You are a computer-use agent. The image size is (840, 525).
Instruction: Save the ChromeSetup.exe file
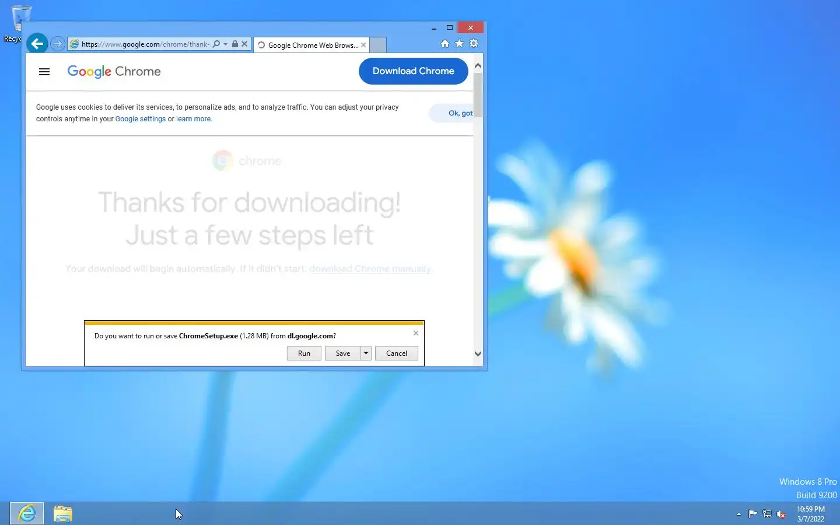pos(343,353)
